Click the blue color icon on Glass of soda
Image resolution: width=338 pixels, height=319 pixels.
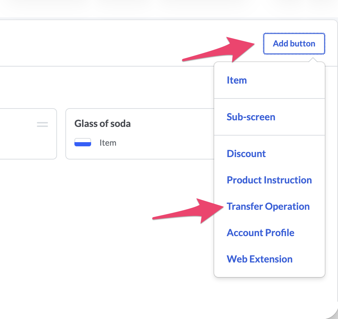click(x=83, y=143)
